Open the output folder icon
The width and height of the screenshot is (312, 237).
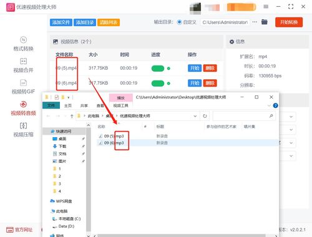265,22
